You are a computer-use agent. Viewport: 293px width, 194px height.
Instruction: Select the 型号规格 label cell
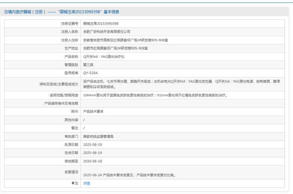(x=43, y=73)
